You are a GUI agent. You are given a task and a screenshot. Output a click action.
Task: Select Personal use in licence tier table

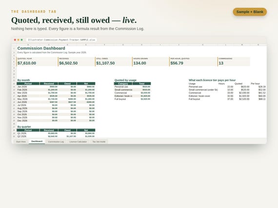coord(196,87)
